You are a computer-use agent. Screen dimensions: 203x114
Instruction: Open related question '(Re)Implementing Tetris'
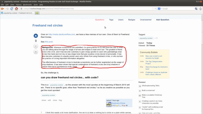150,86
